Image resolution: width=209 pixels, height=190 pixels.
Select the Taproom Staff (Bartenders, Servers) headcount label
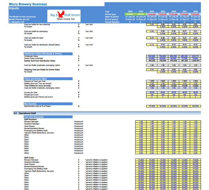click(39, 132)
